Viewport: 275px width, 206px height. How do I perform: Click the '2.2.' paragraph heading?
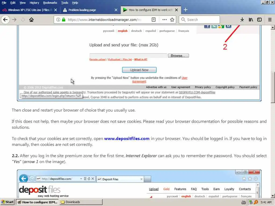pyautogui.click(x=15, y=156)
